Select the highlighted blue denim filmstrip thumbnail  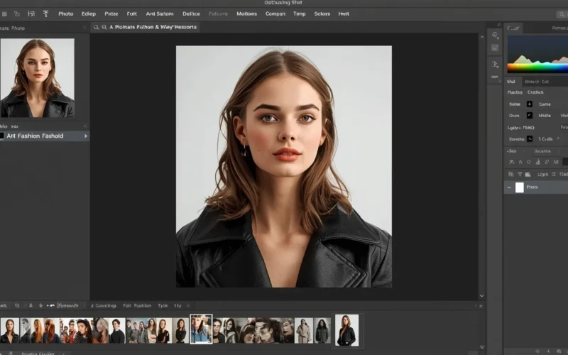201,329
